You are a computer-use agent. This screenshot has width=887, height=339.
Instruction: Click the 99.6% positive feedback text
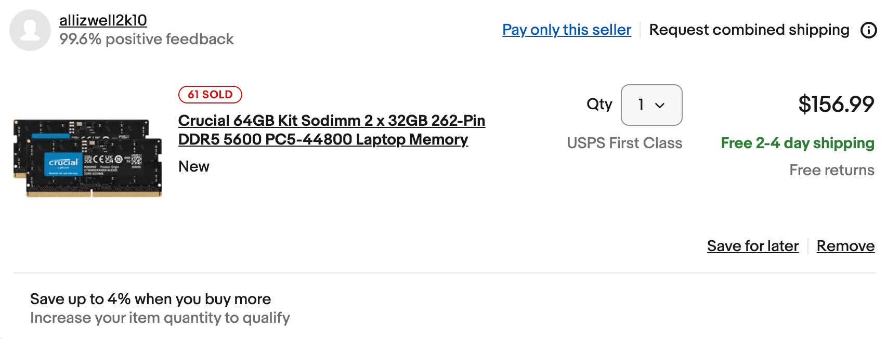(x=146, y=39)
